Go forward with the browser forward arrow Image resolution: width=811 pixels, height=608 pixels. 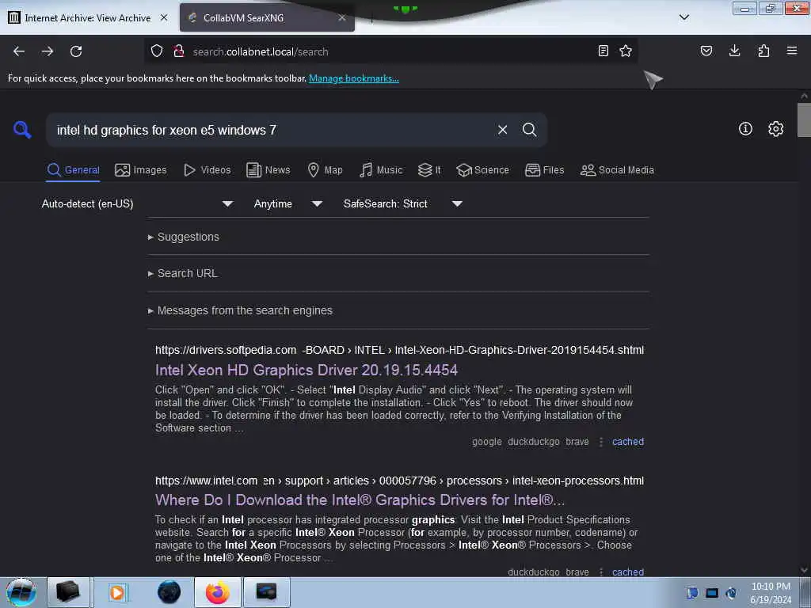(48, 51)
